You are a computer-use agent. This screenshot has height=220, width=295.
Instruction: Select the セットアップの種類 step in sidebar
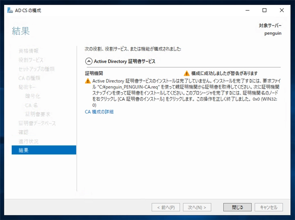(36, 69)
